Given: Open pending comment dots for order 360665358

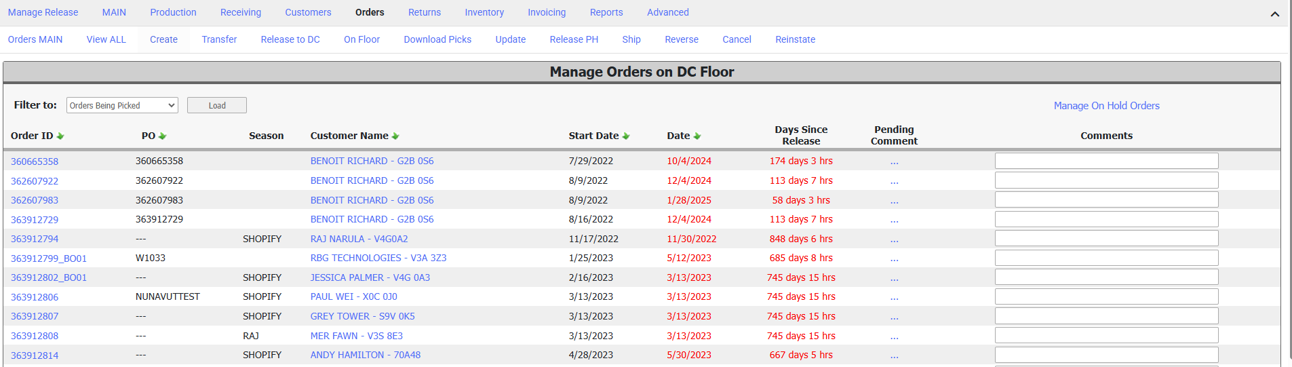Looking at the screenshot, I should [895, 161].
